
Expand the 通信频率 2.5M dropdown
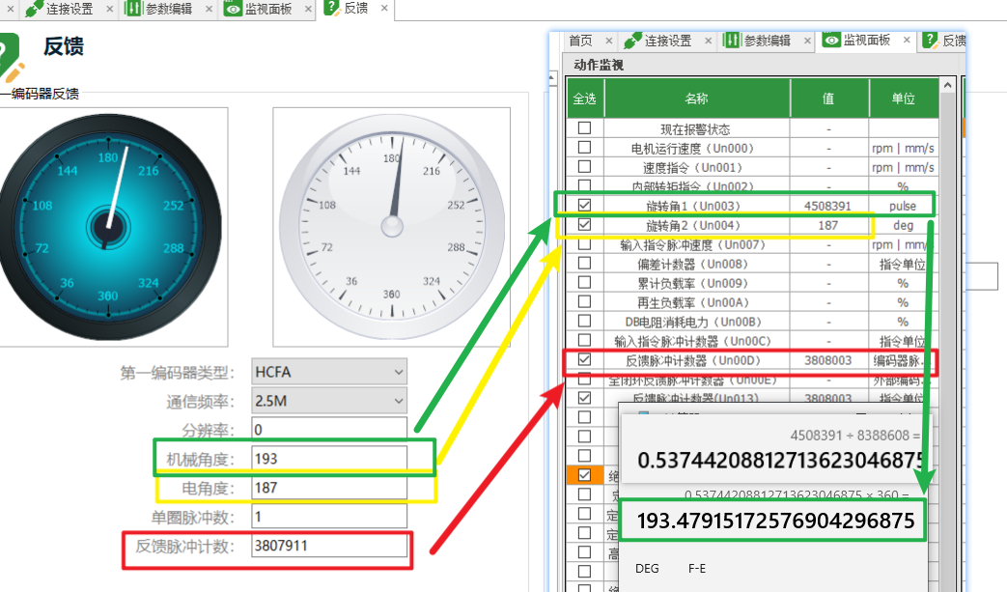tap(329, 401)
